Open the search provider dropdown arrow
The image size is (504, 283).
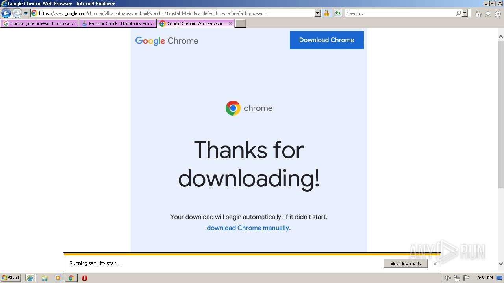point(465,13)
